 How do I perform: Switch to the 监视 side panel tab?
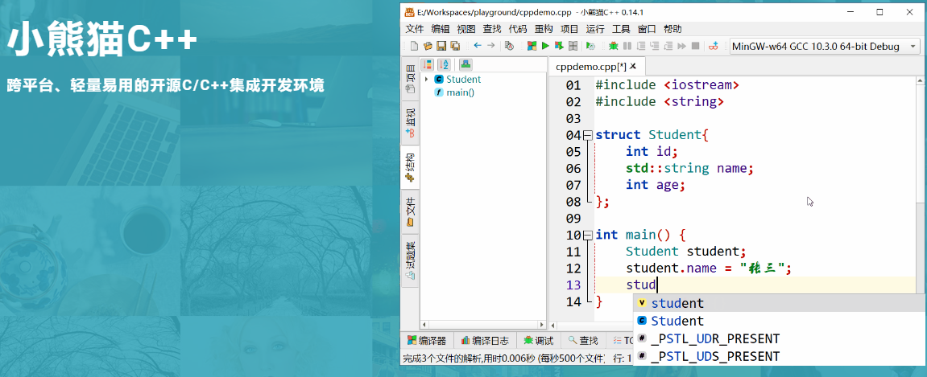click(409, 123)
